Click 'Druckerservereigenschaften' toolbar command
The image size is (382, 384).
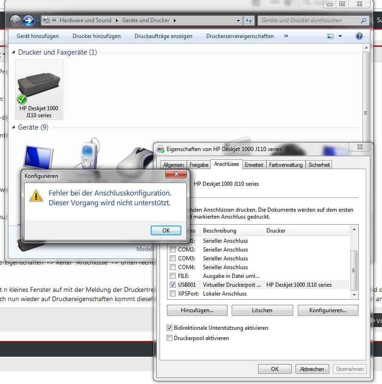240,36
